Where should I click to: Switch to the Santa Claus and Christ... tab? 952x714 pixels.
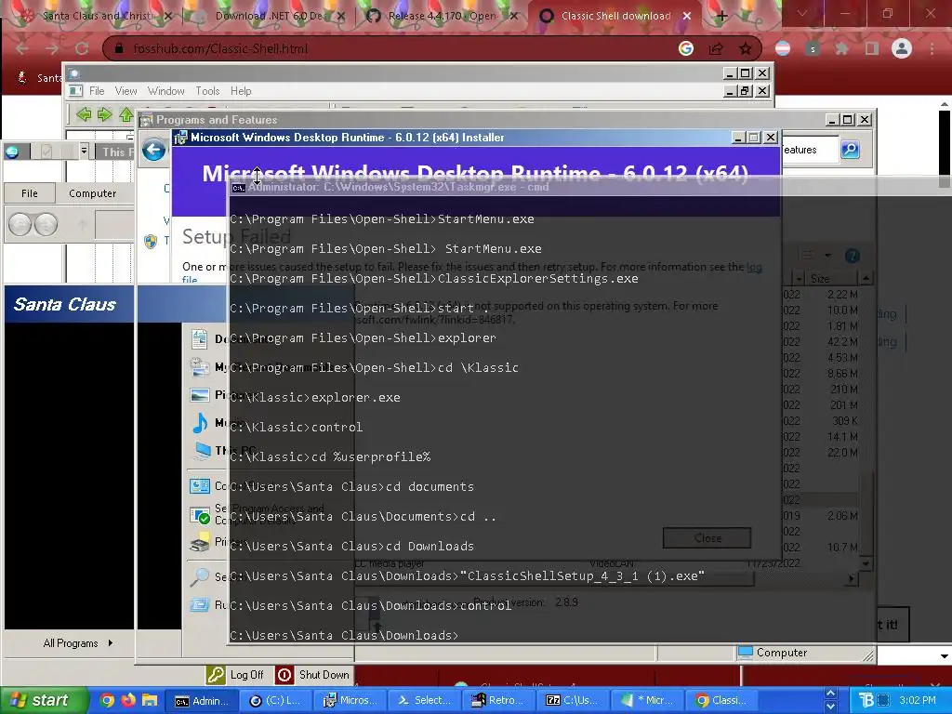pyautogui.click(x=97, y=16)
